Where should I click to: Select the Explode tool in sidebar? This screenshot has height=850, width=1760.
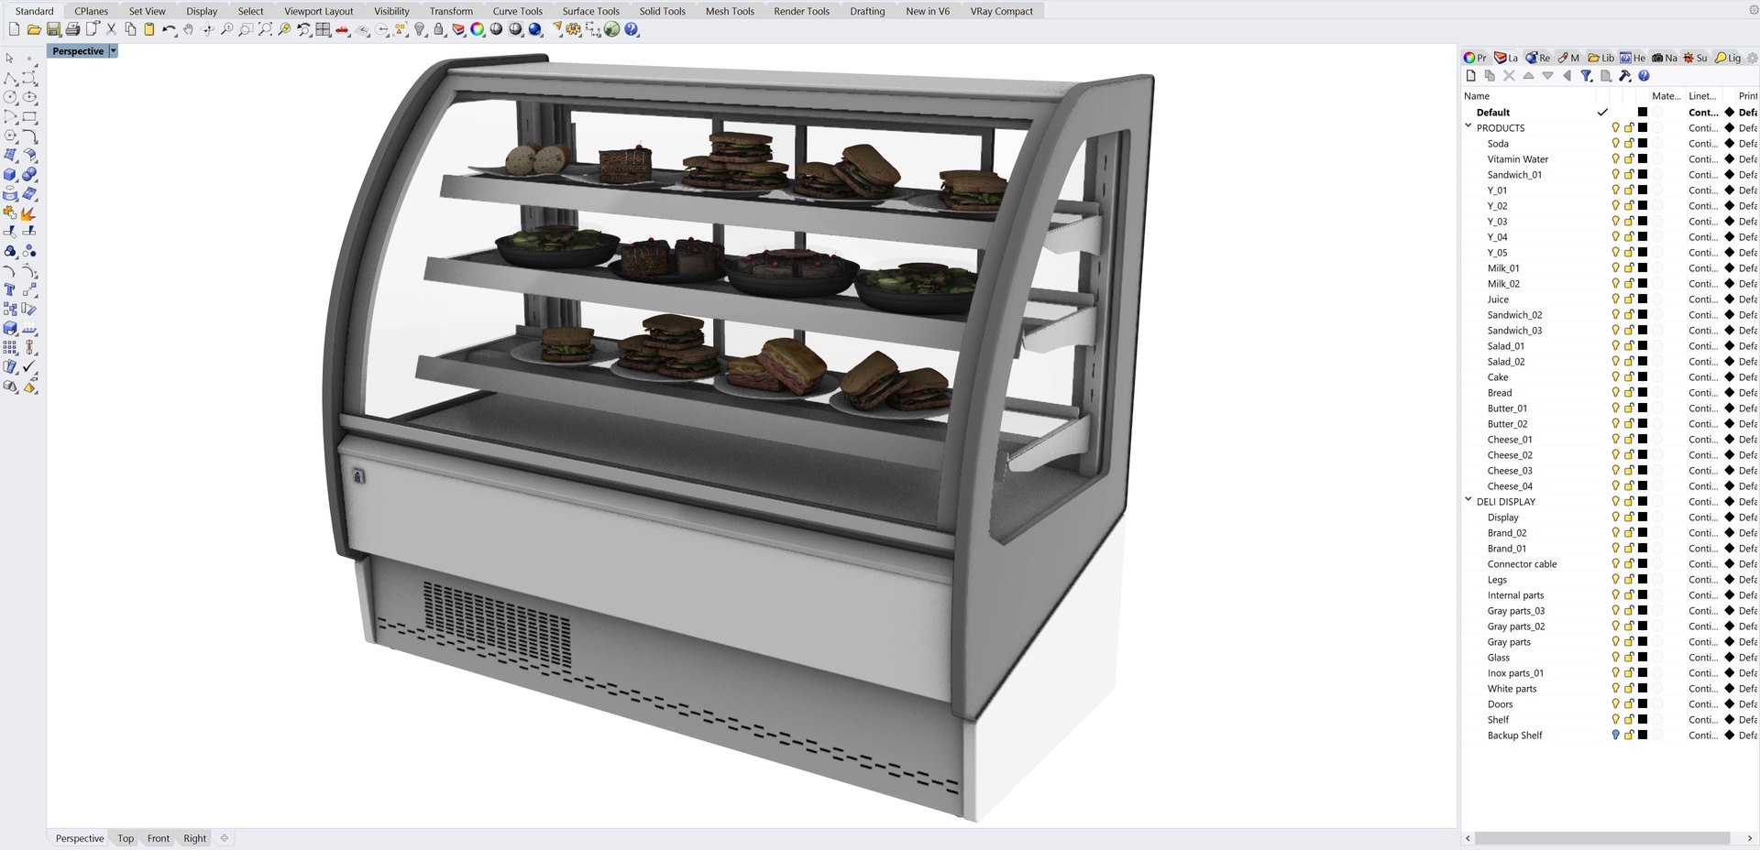point(28,212)
